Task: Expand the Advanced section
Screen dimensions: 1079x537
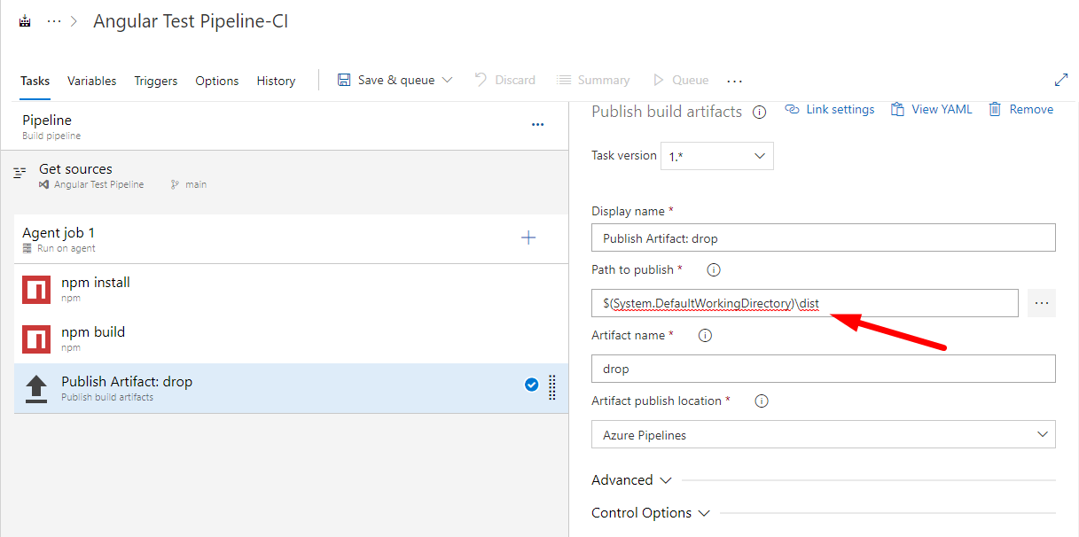Action: click(631, 480)
